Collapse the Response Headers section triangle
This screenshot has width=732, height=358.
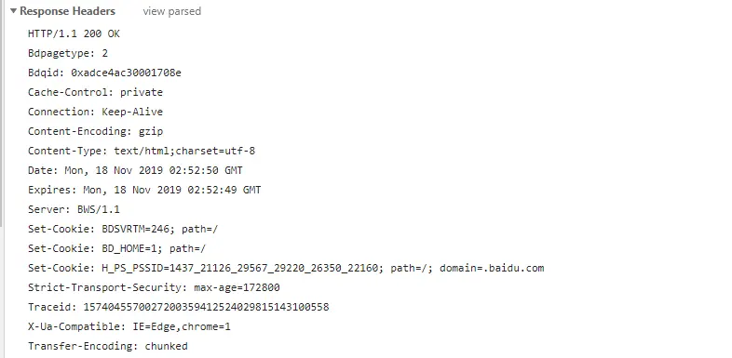(13, 11)
